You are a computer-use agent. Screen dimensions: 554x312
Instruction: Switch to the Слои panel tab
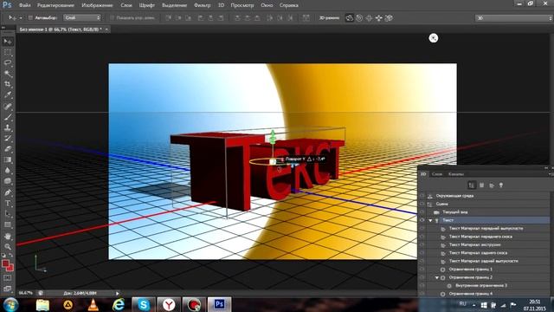[x=437, y=174]
